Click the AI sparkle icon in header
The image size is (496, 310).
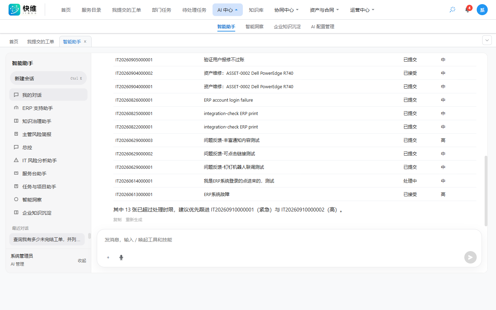453,10
